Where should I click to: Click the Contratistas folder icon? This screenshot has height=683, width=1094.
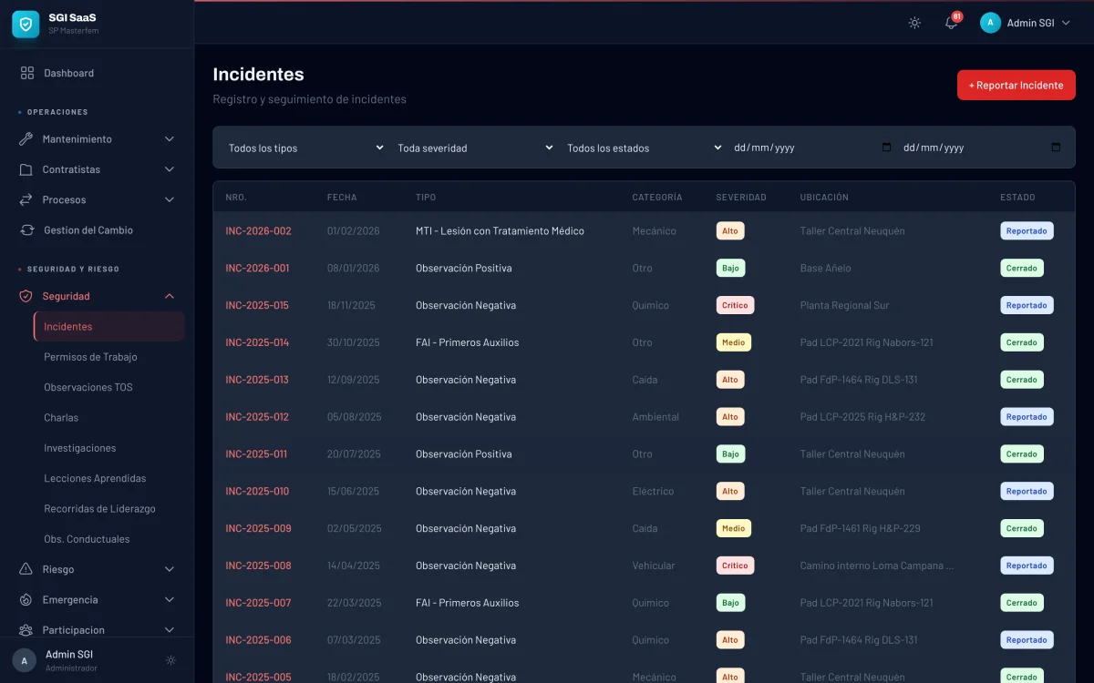26,169
